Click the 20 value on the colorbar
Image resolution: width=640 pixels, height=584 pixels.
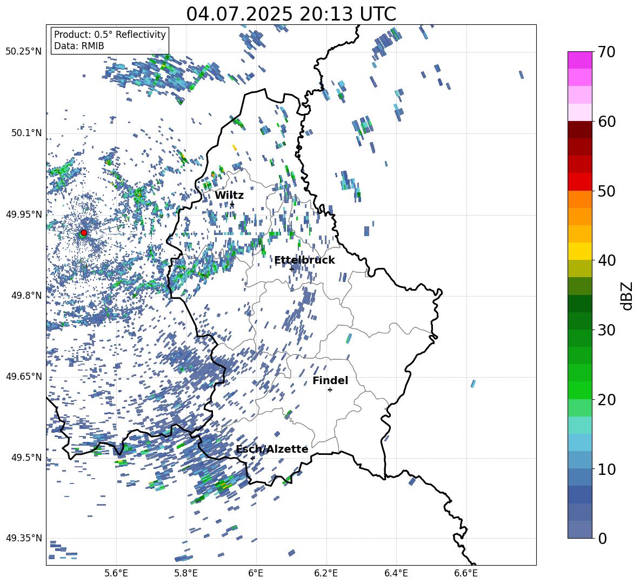[x=606, y=400]
